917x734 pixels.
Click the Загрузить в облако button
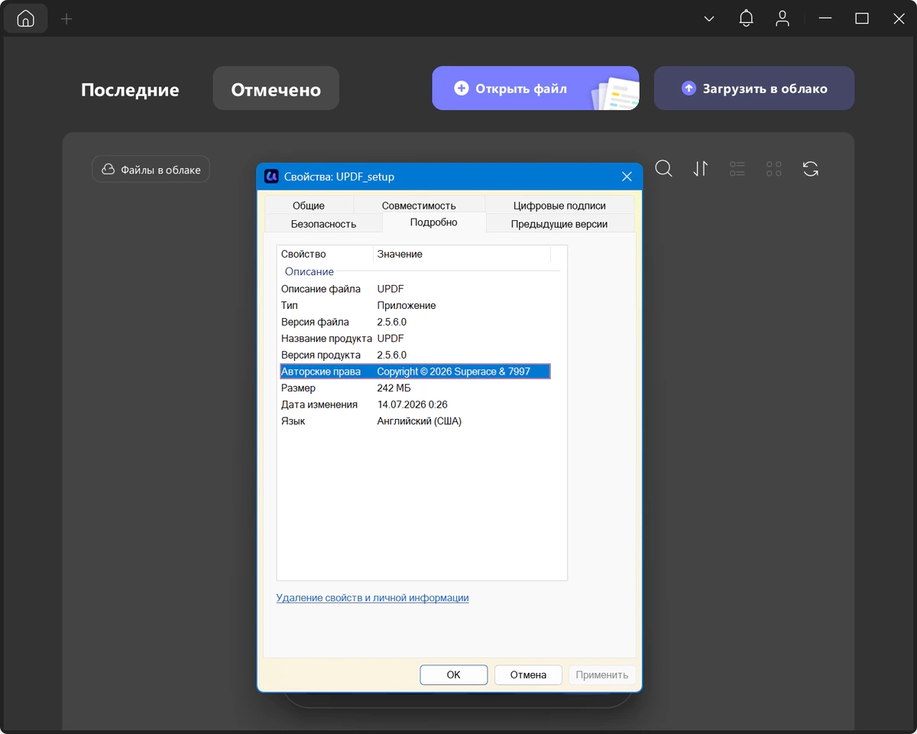pos(754,88)
